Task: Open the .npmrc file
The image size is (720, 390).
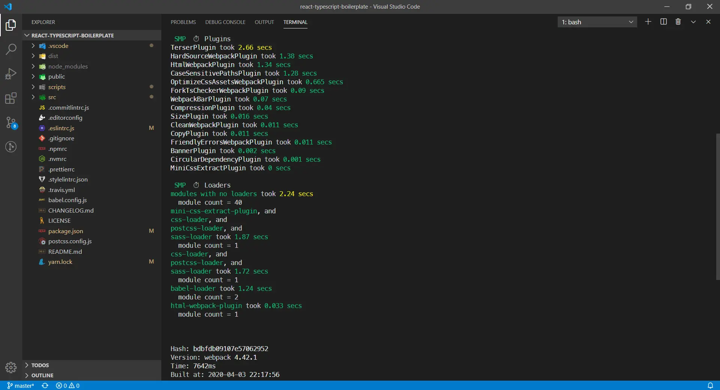Action: point(92,149)
